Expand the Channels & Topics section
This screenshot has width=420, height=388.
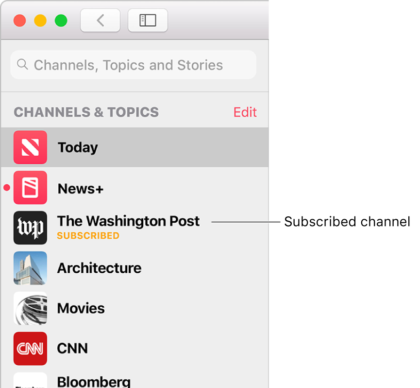tap(86, 112)
